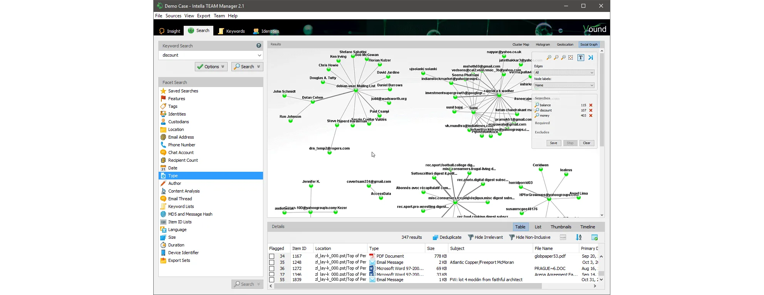Viewport: 764px width, 295px height.
Task: Check the flag box for row 34
Action: (271, 256)
